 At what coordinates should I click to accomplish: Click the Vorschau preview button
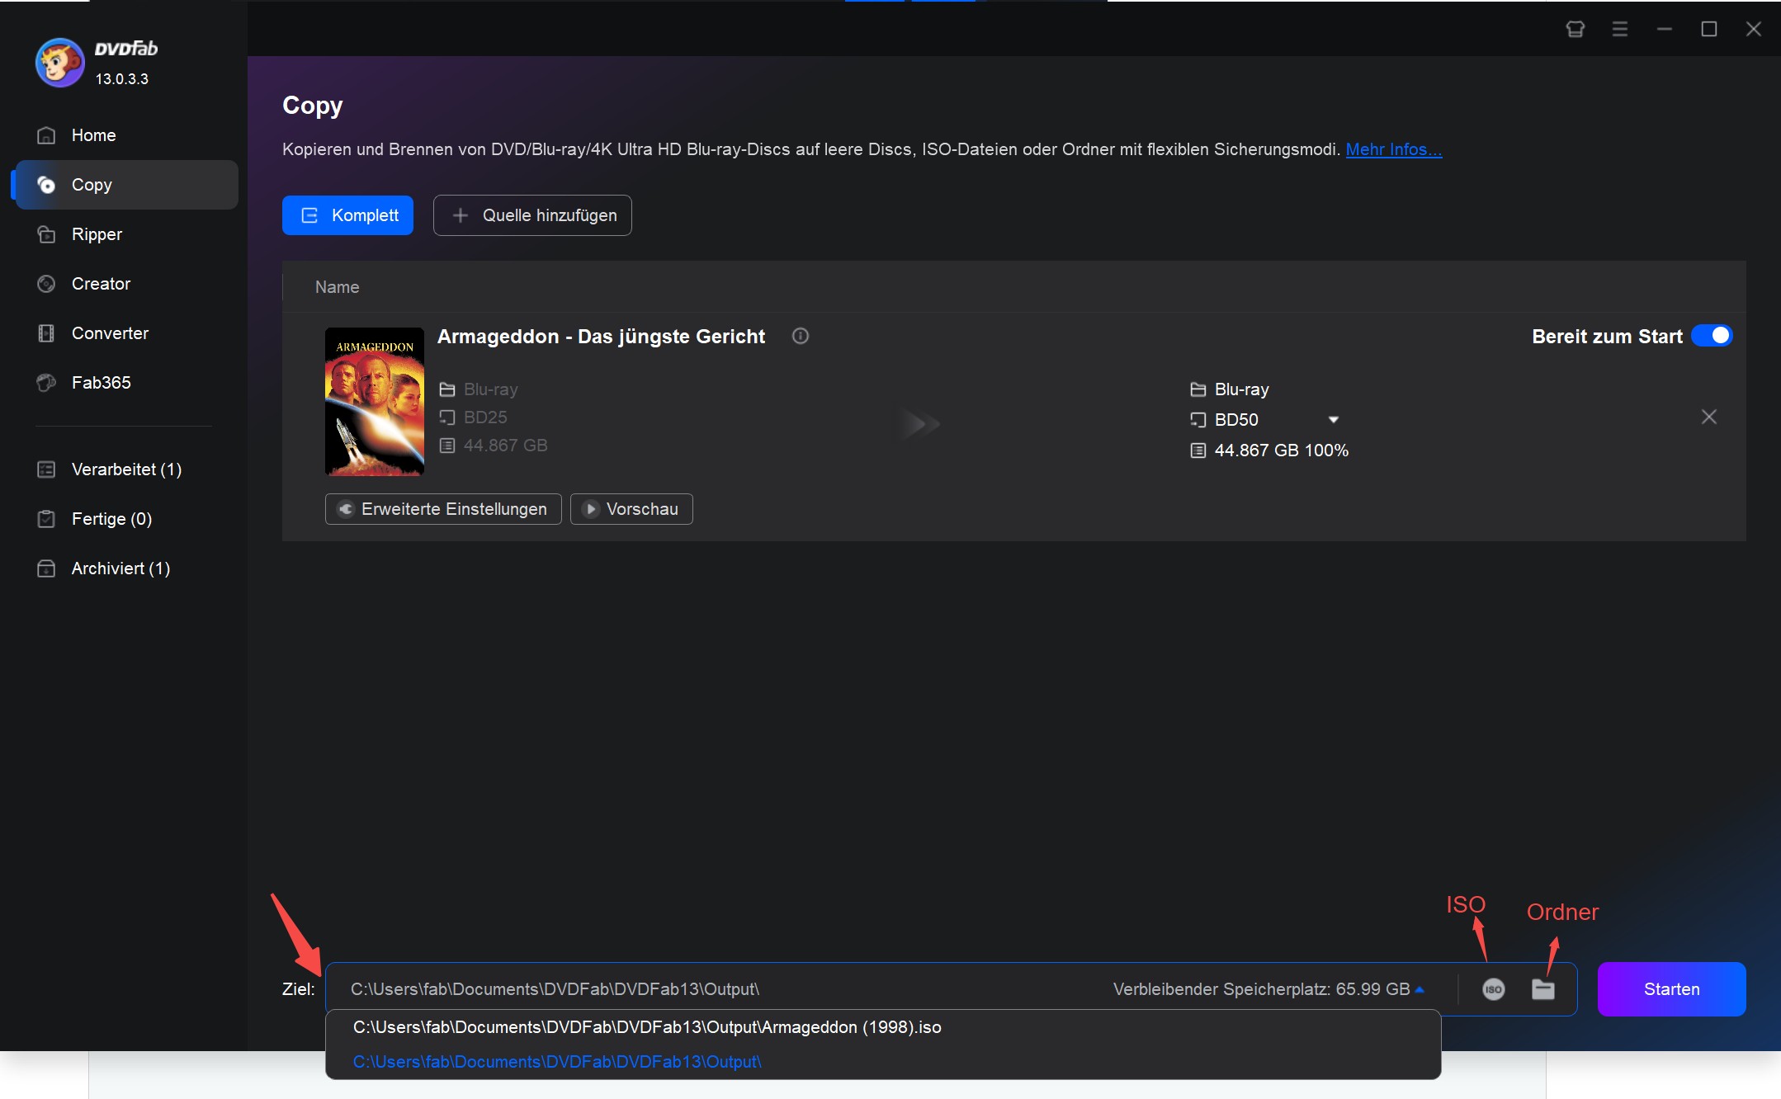click(631, 509)
